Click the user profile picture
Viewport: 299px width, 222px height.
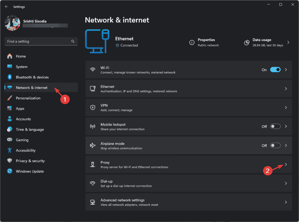pos(12,23)
